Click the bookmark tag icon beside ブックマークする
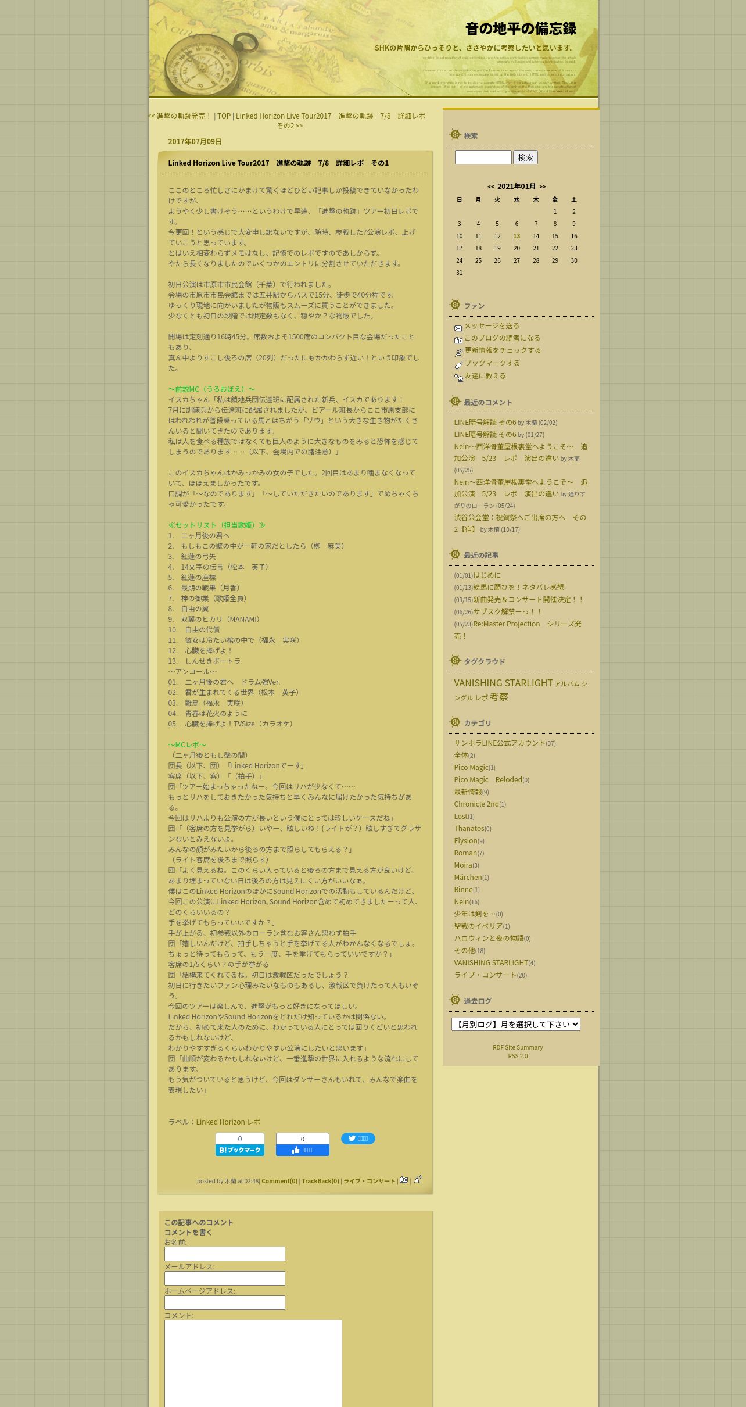 [x=458, y=365]
